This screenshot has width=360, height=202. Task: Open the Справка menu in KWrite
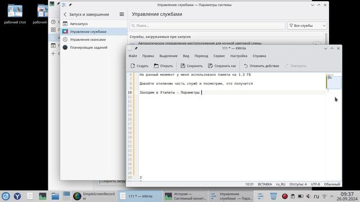(x=259, y=56)
